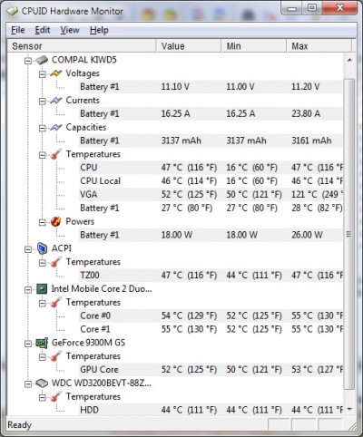The width and height of the screenshot is (363, 437).
Task: Click the thermometer icon under GeForce 9300M GS
Action: (x=56, y=356)
